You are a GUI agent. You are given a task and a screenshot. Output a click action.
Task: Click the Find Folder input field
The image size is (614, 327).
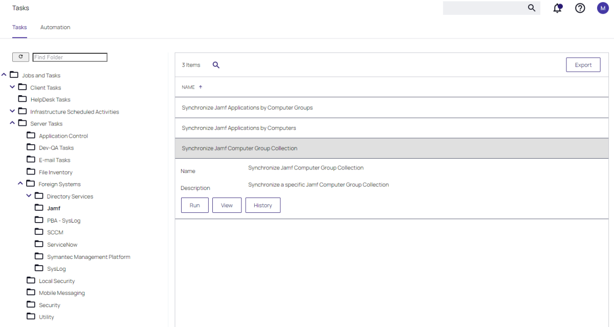(x=70, y=57)
